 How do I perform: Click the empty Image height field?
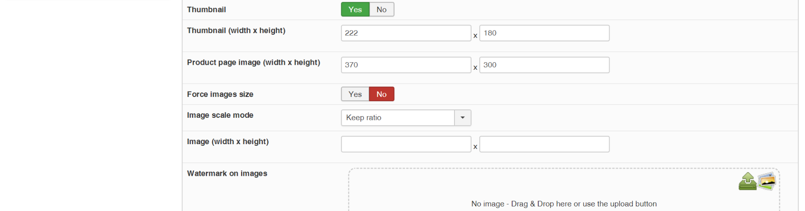tap(544, 145)
